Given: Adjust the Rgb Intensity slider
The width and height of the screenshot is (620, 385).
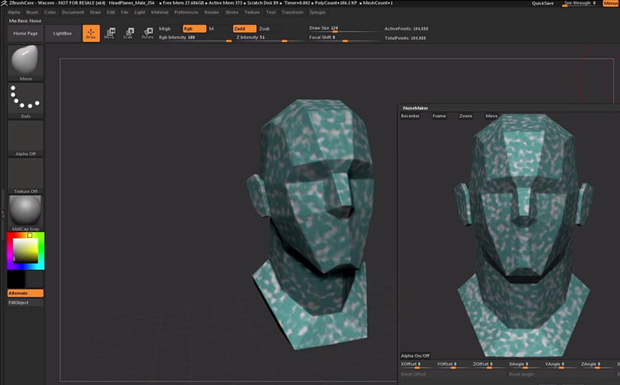Looking at the screenshot, I should pos(195,38).
